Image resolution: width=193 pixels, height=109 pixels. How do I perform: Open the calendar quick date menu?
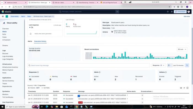[170, 66]
